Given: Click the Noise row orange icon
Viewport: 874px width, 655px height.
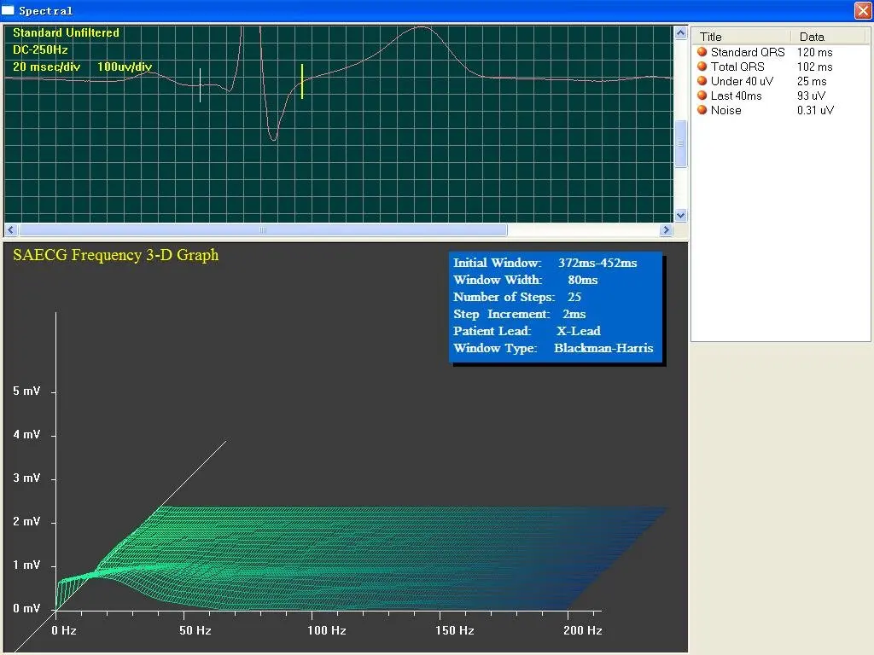Looking at the screenshot, I should coord(702,110).
